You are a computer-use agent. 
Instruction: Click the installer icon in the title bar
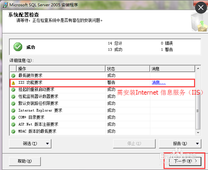(x=5, y=5)
